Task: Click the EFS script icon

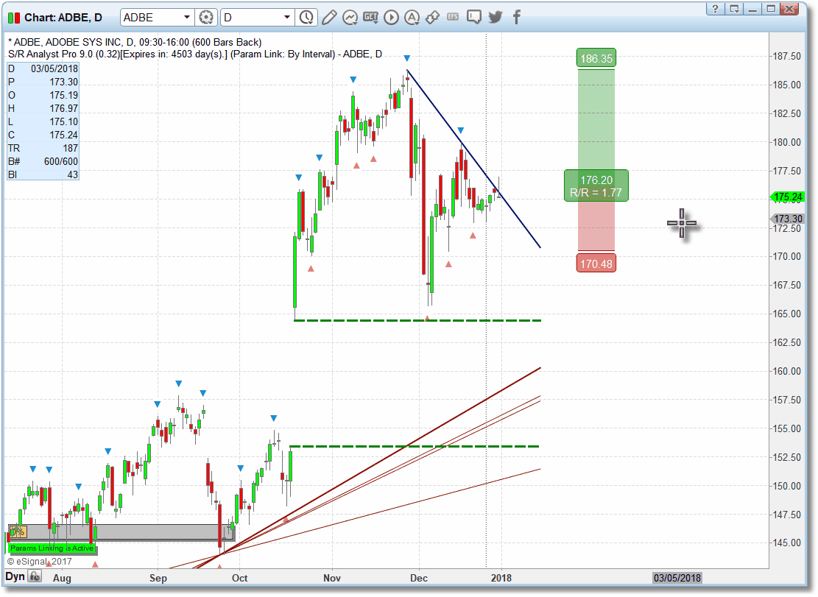Action: click(453, 17)
